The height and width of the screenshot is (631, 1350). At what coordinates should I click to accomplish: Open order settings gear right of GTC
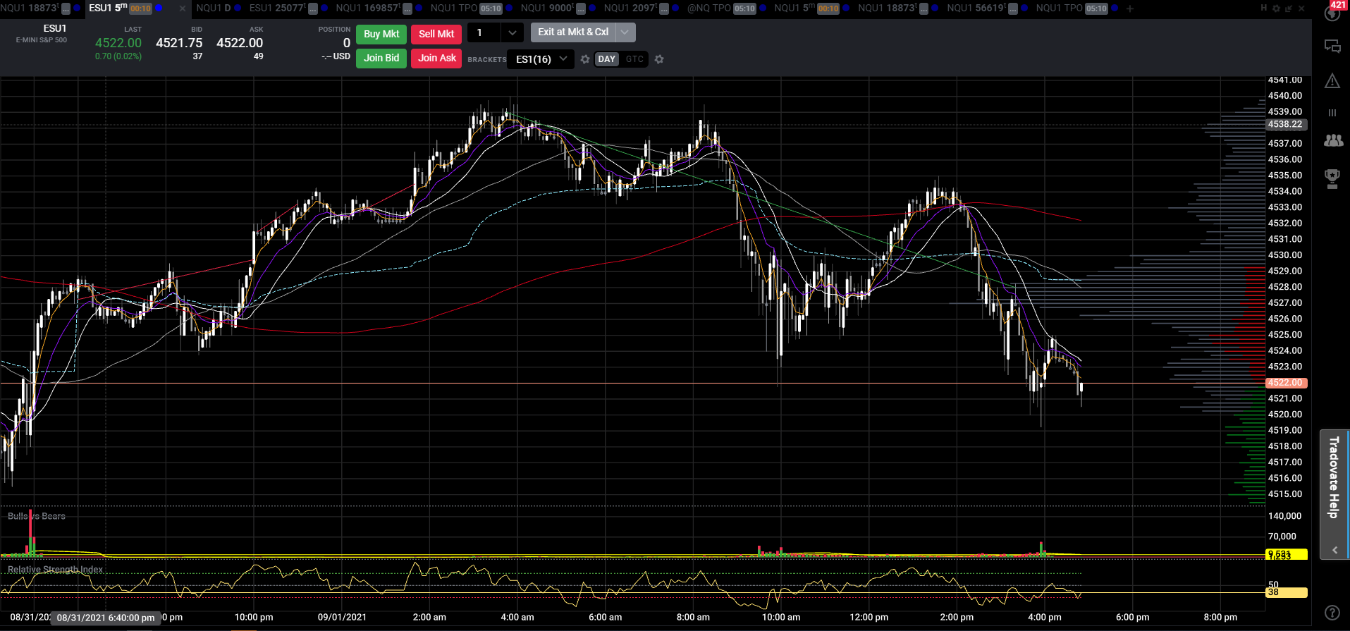(659, 59)
